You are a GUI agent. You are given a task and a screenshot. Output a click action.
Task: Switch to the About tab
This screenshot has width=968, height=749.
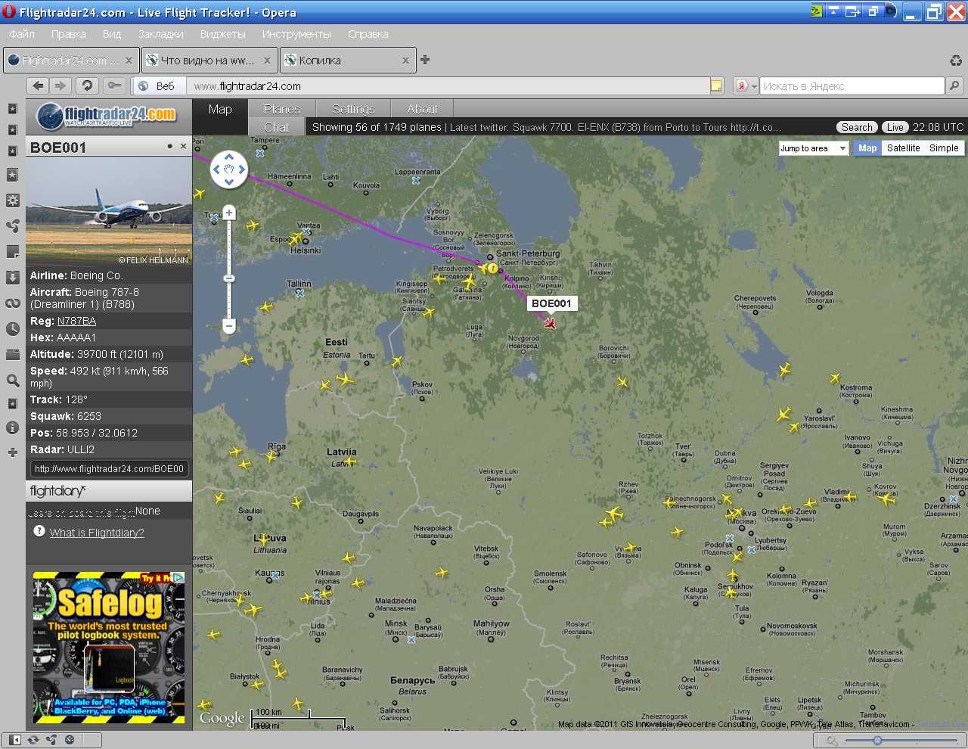(x=423, y=109)
